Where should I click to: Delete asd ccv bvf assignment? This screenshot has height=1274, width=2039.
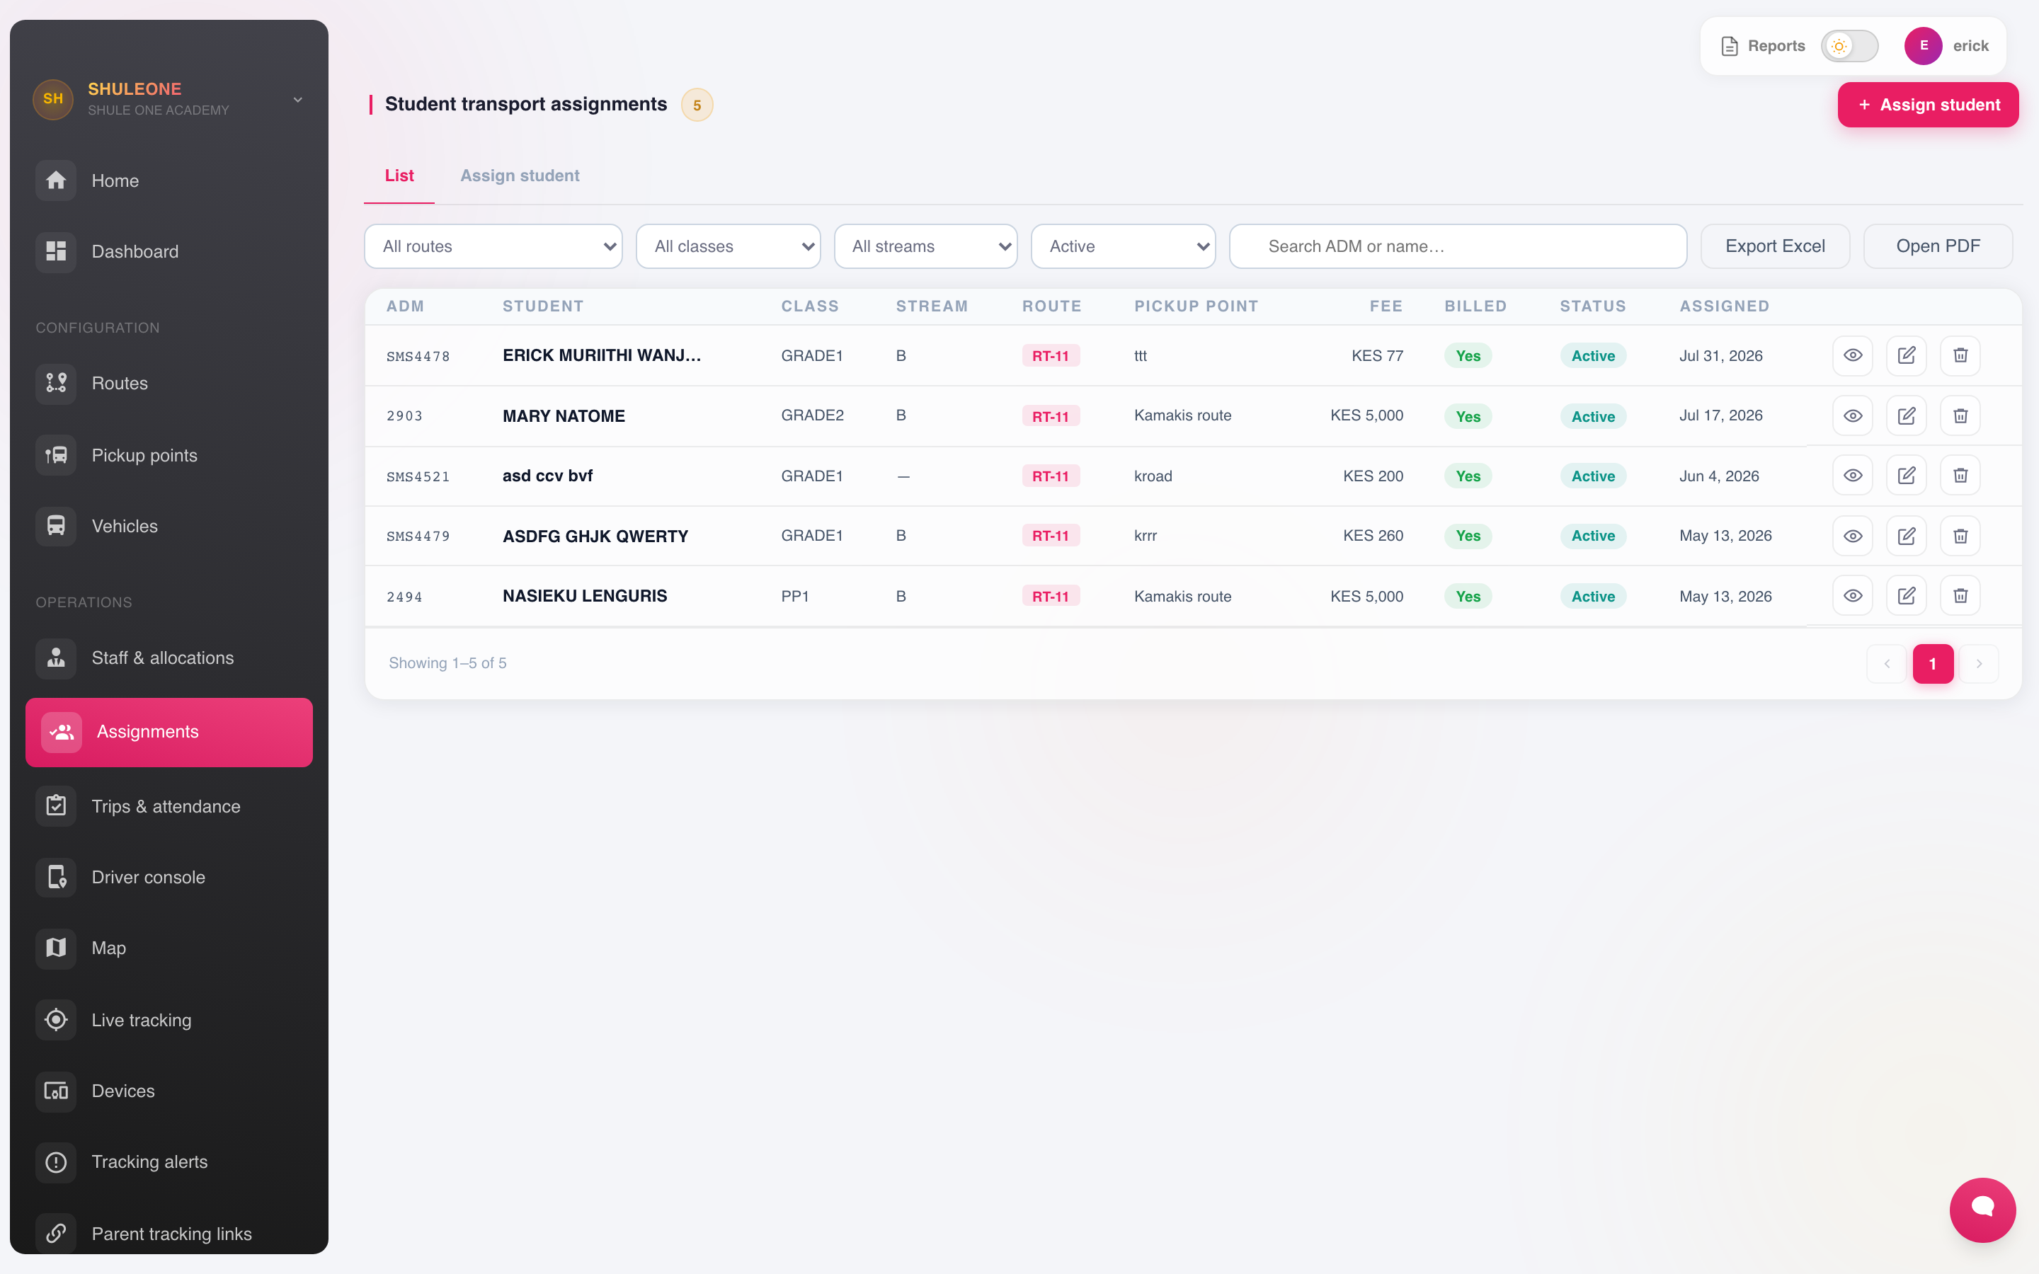coord(1960,476)
